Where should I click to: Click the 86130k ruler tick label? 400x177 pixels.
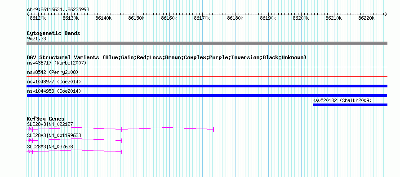[x=71, y=18]
